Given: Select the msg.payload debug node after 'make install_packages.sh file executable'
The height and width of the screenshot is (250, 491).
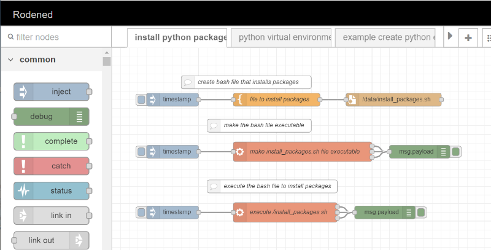Looking at the screenshot, I should pyautogui.click(x=419, y=152).
